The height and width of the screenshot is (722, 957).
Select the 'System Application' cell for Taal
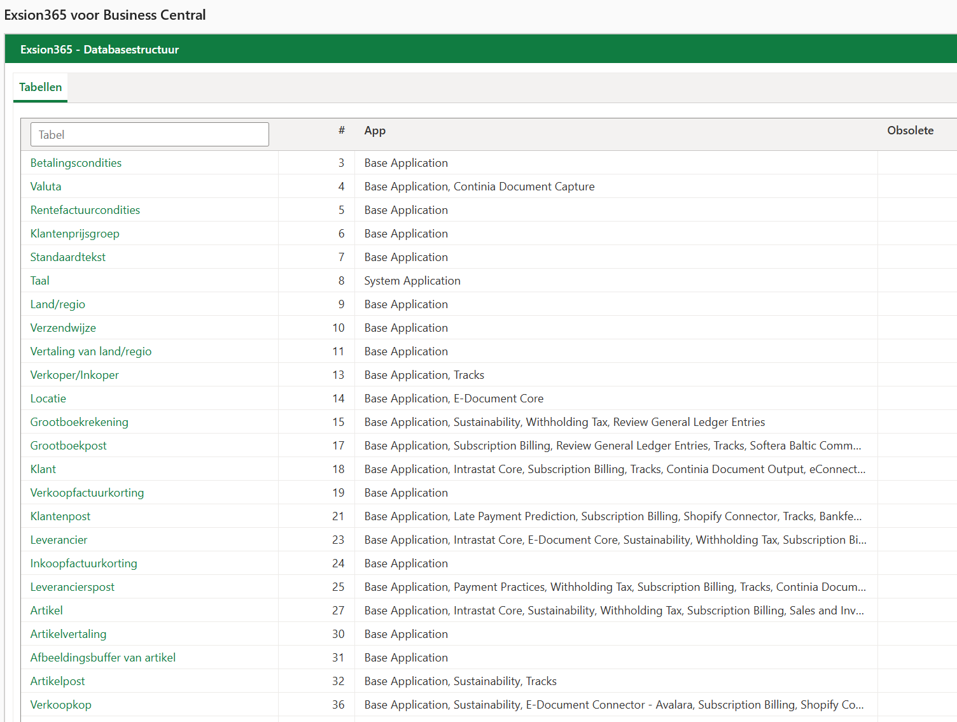(x=616, y=281)
